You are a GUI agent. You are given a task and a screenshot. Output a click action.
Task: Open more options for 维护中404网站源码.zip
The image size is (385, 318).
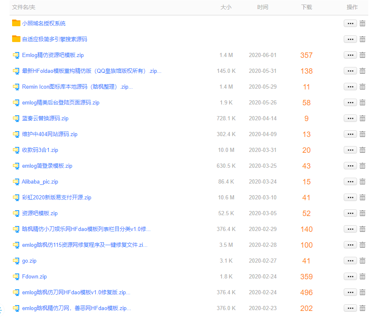[350, 134]
